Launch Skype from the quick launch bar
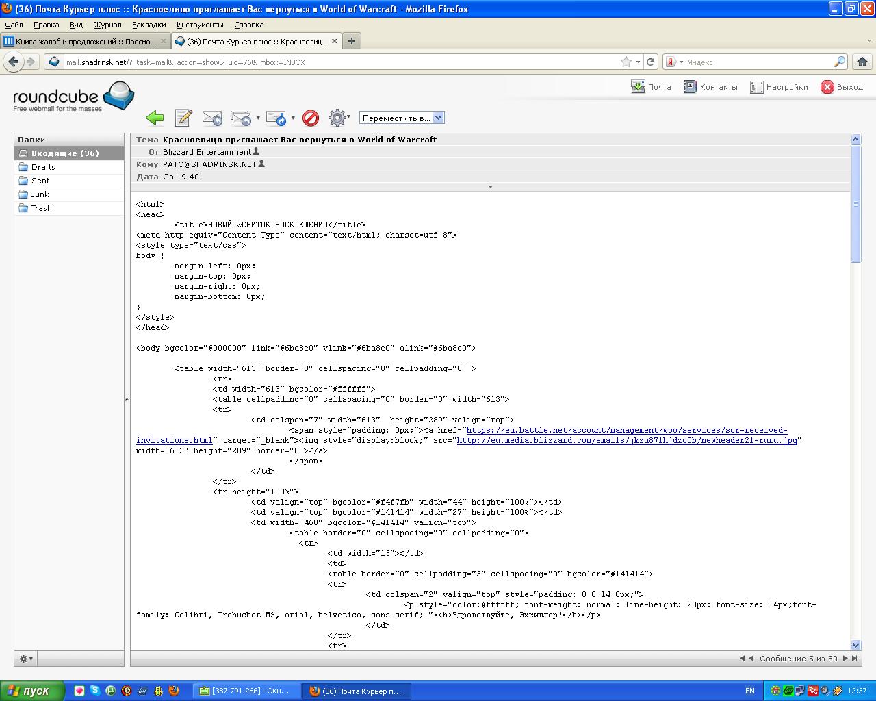Image resolution: width=876 pixels, height=701 pixels. coord(94,691)
